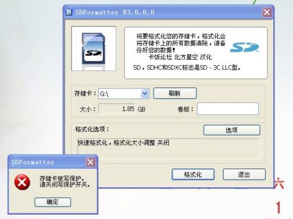Click the G:\ drive value in combo box
293x219 pixels.
click(x=104, y=94)
